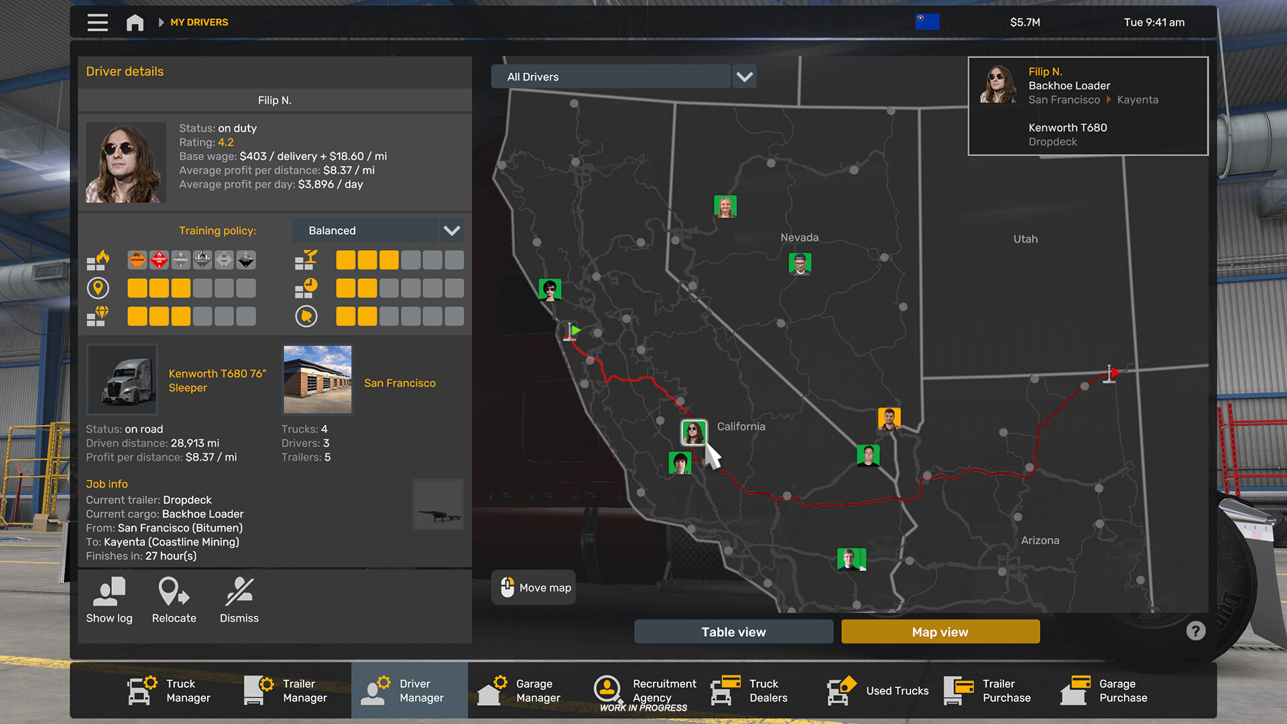Open the Training policy Balanced dropdown
The width and height of the screenshot is (1287, 724).
365,231
